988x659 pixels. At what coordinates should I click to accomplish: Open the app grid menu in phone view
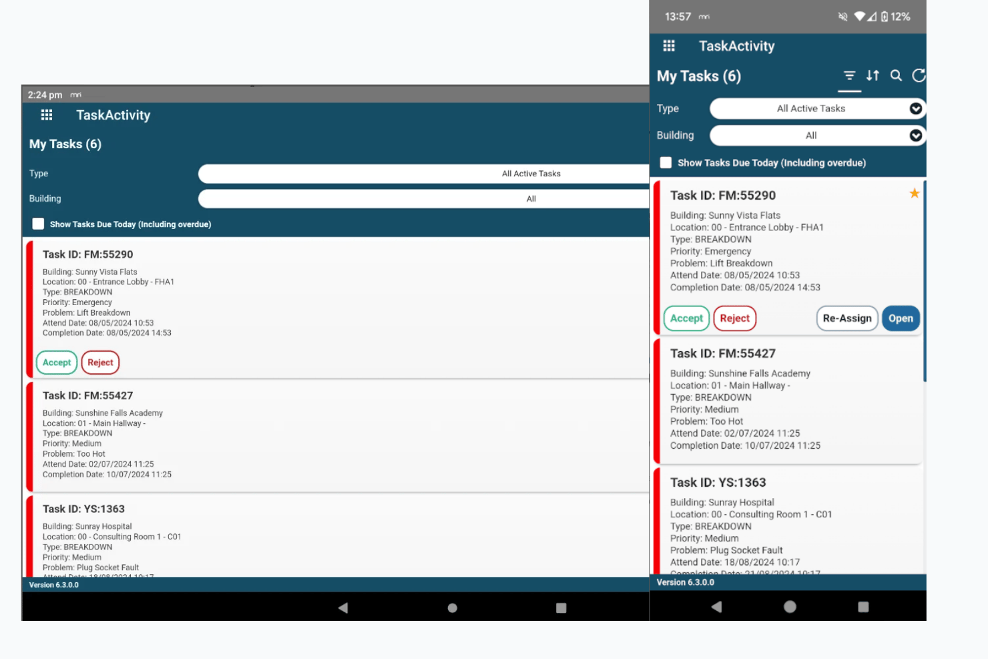tap(669, 45)
